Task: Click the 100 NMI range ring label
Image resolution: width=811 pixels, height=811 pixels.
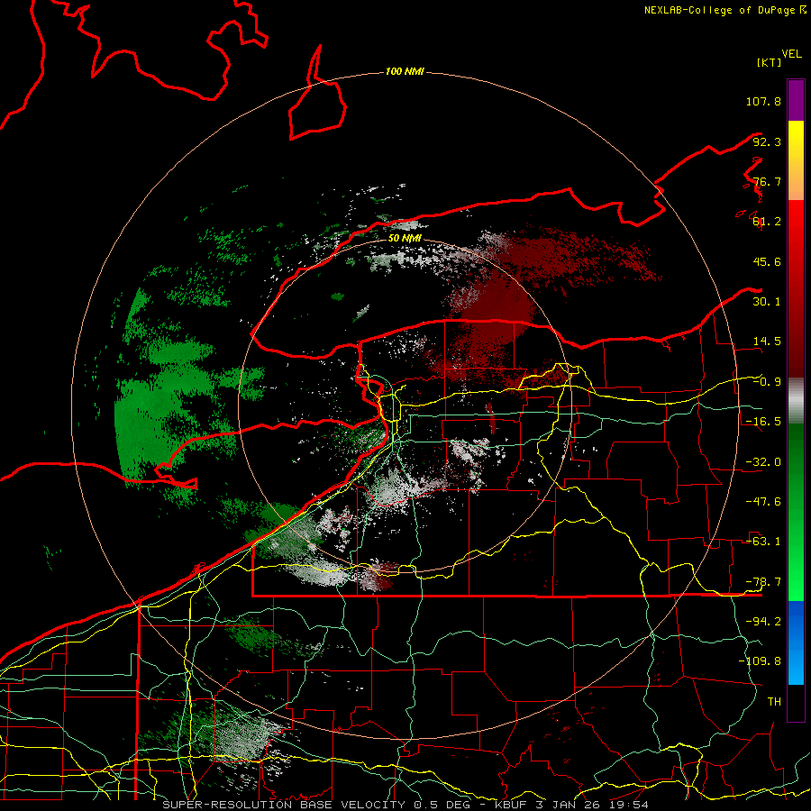Action: 405,71
